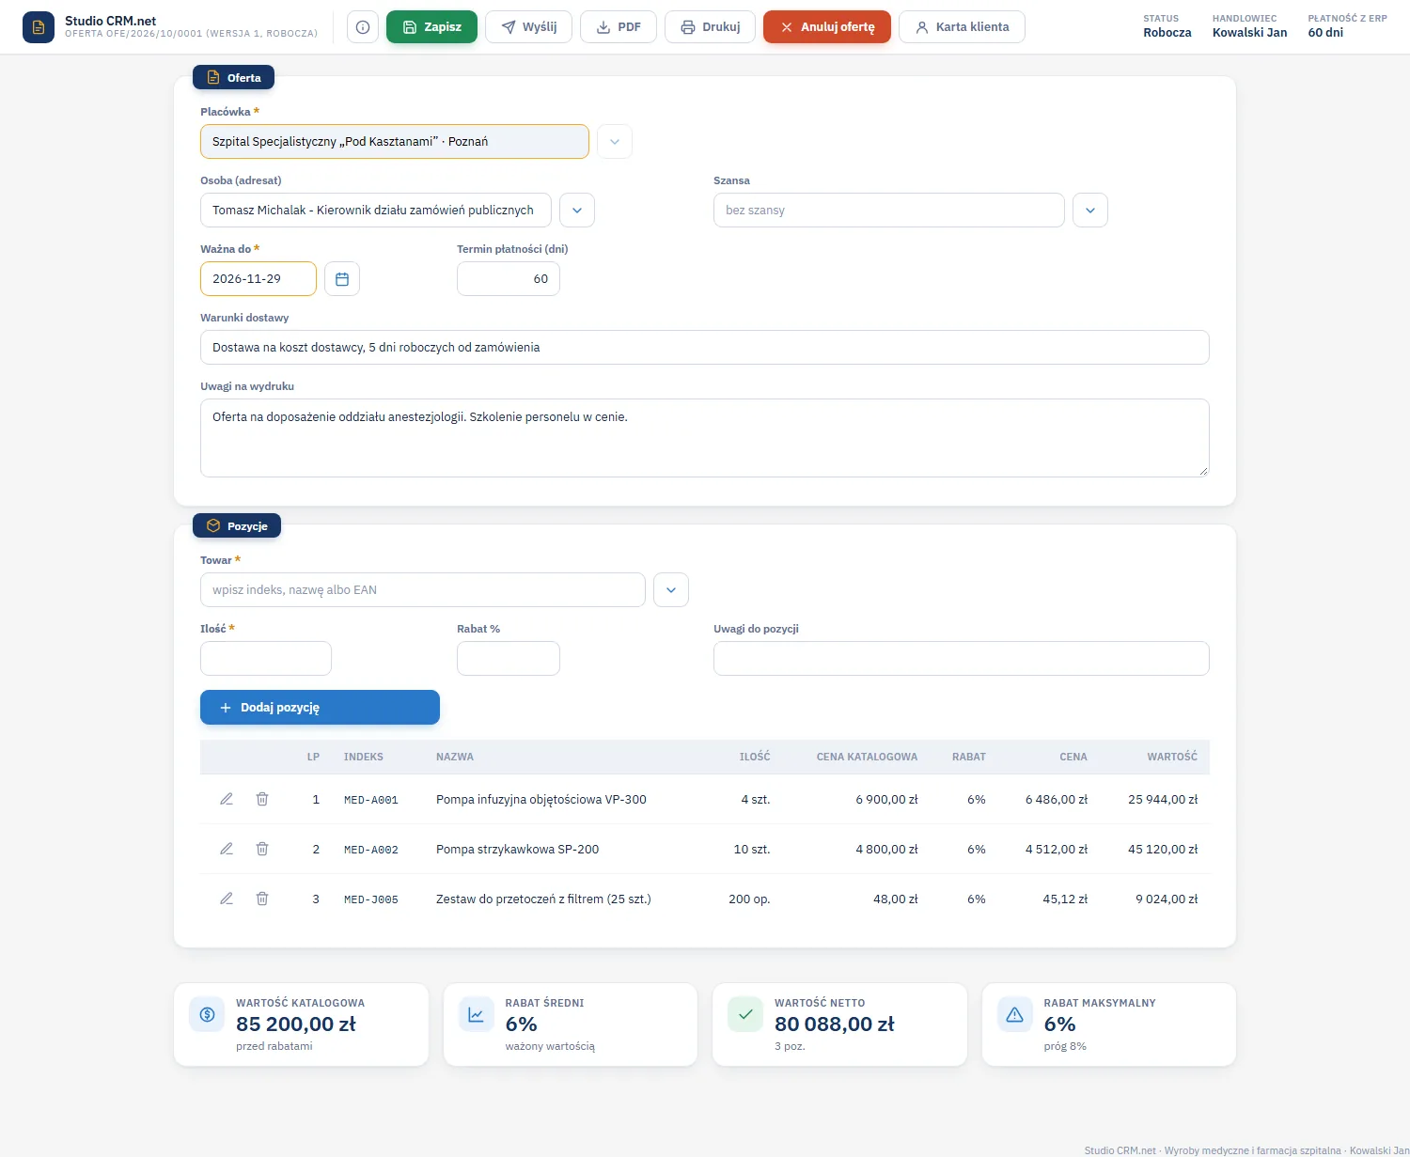The width and height of the screenshot is (1410, 1157).
Task: Click the 200 op. quantity cell
Action: [x=749, y=899]
